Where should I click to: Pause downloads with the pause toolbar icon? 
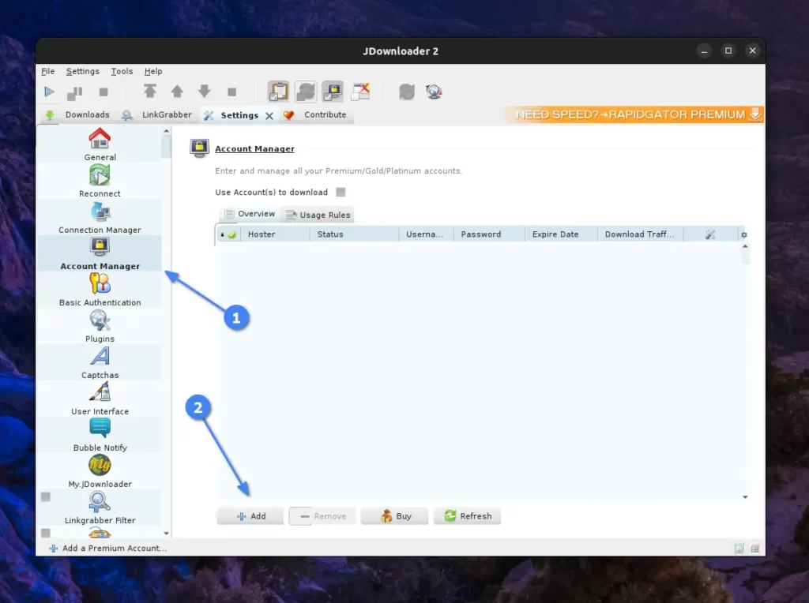coord(75,92)
